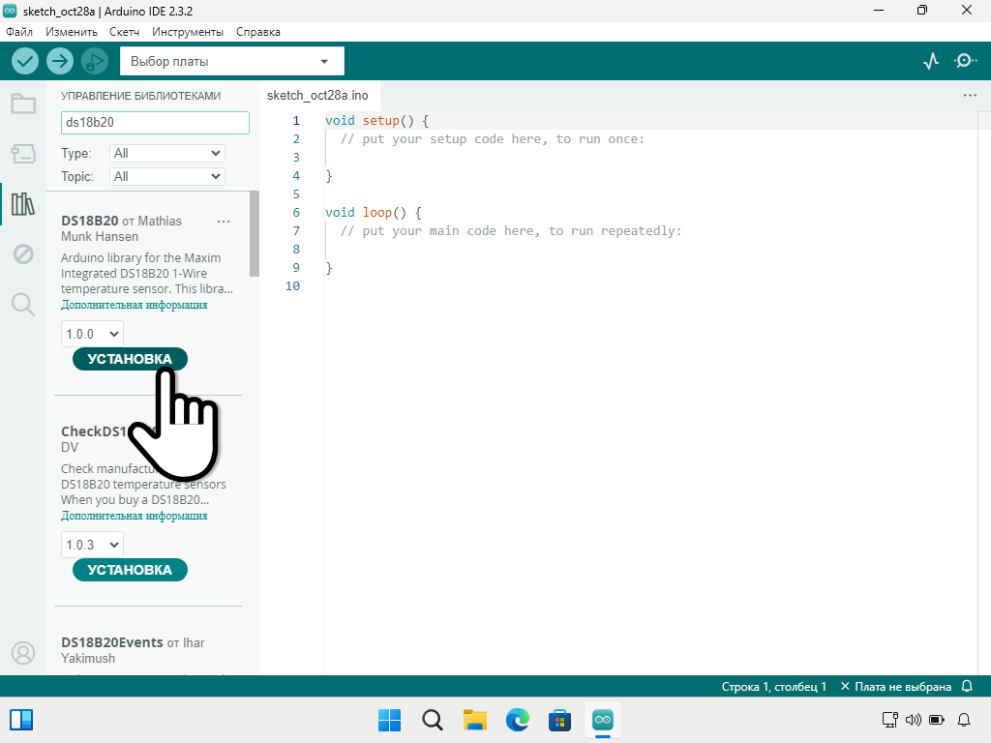Open the CheckDS18B20 version 1.0.3 dropdown
991x743 pixels.
[x=92, y=545]
